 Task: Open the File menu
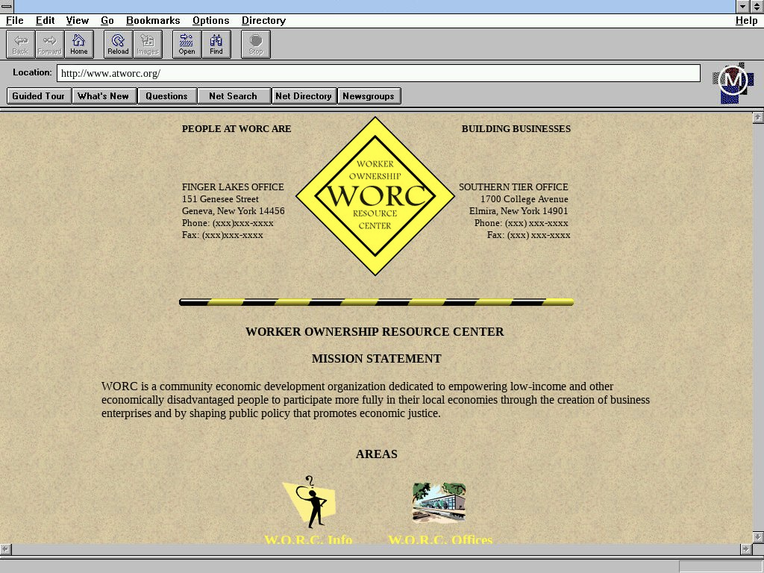[x=15, y=21]
